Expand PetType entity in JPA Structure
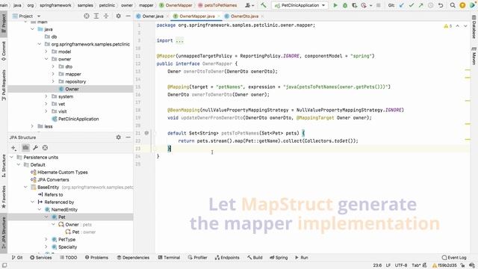Screen dimensions: 478x269 click(x=46, y=239)
